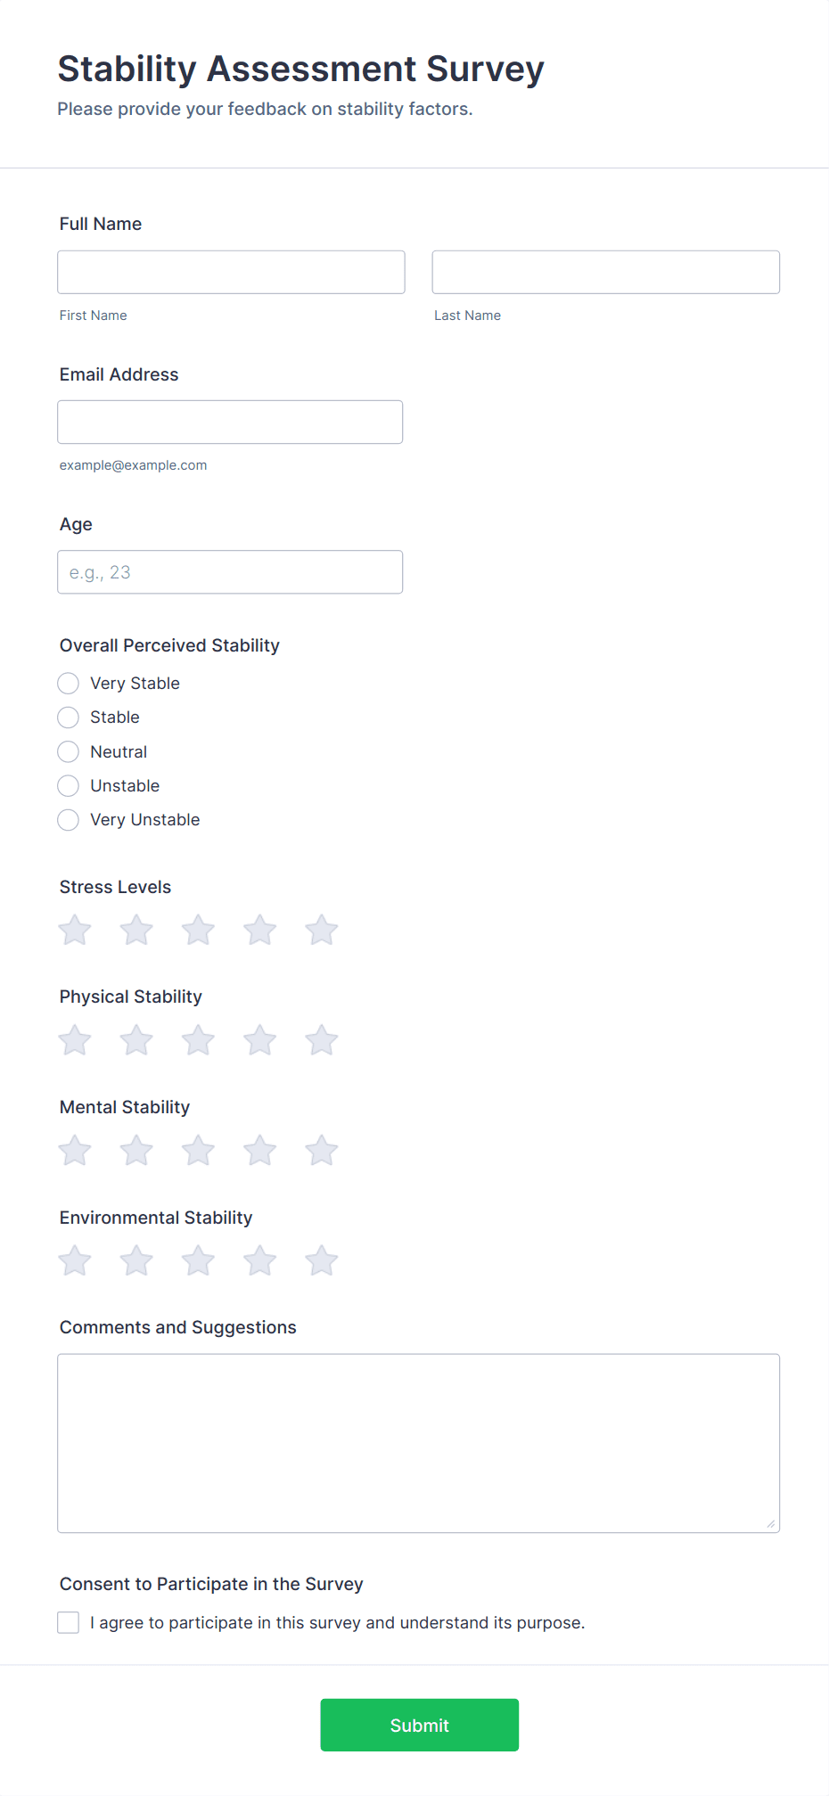The height and width of the screenshot is (1796, 829).
Task: Focus the Email Address input box
Action: tap(230, 422)
